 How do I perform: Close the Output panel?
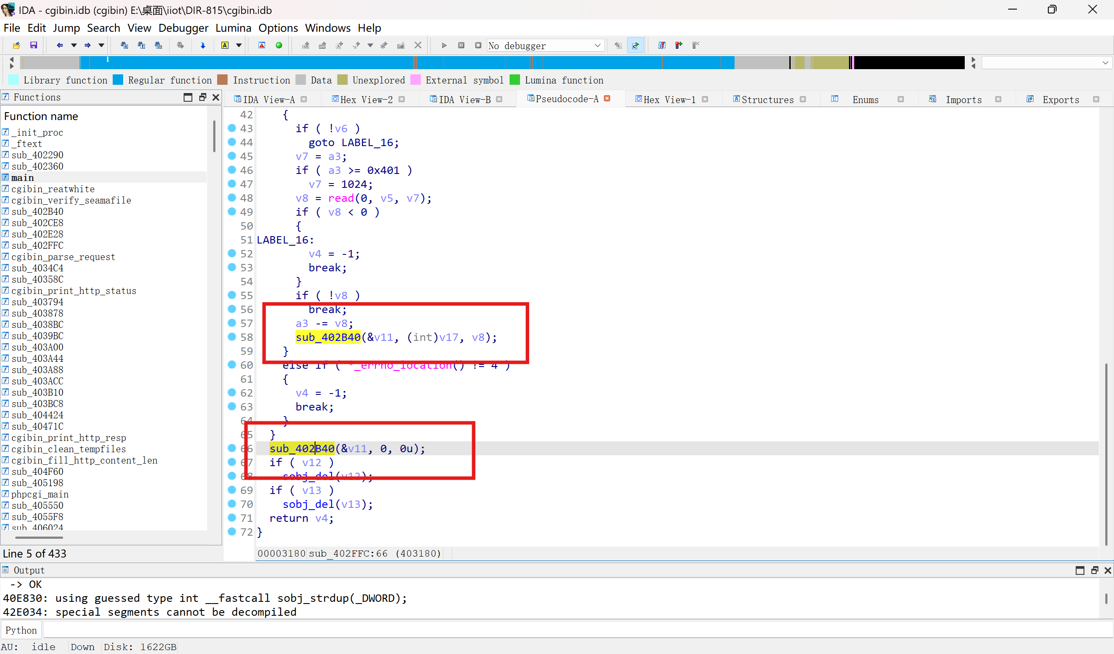[1107, 570]
